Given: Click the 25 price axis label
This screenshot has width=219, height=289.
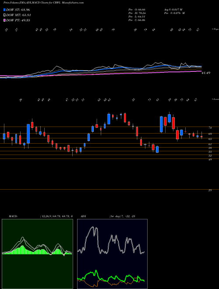Looking at the screenshot, I should click(x=210, y=190).
